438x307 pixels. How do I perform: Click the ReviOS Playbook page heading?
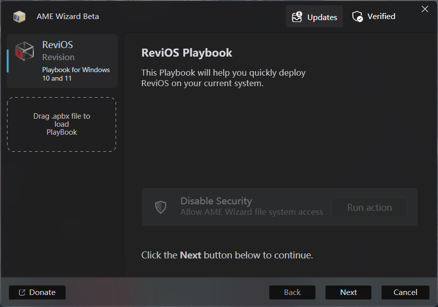click(187, 53)
